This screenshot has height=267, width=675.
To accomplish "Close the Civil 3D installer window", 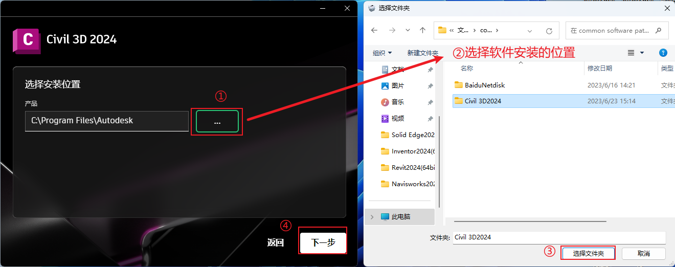I will 347,8.
